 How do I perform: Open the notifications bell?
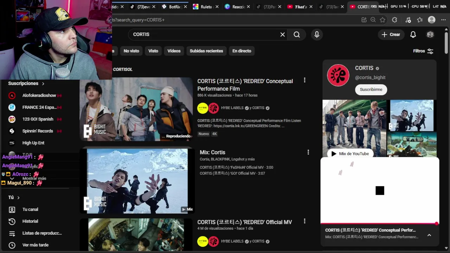pyautogui.click(x=413, y=34)
